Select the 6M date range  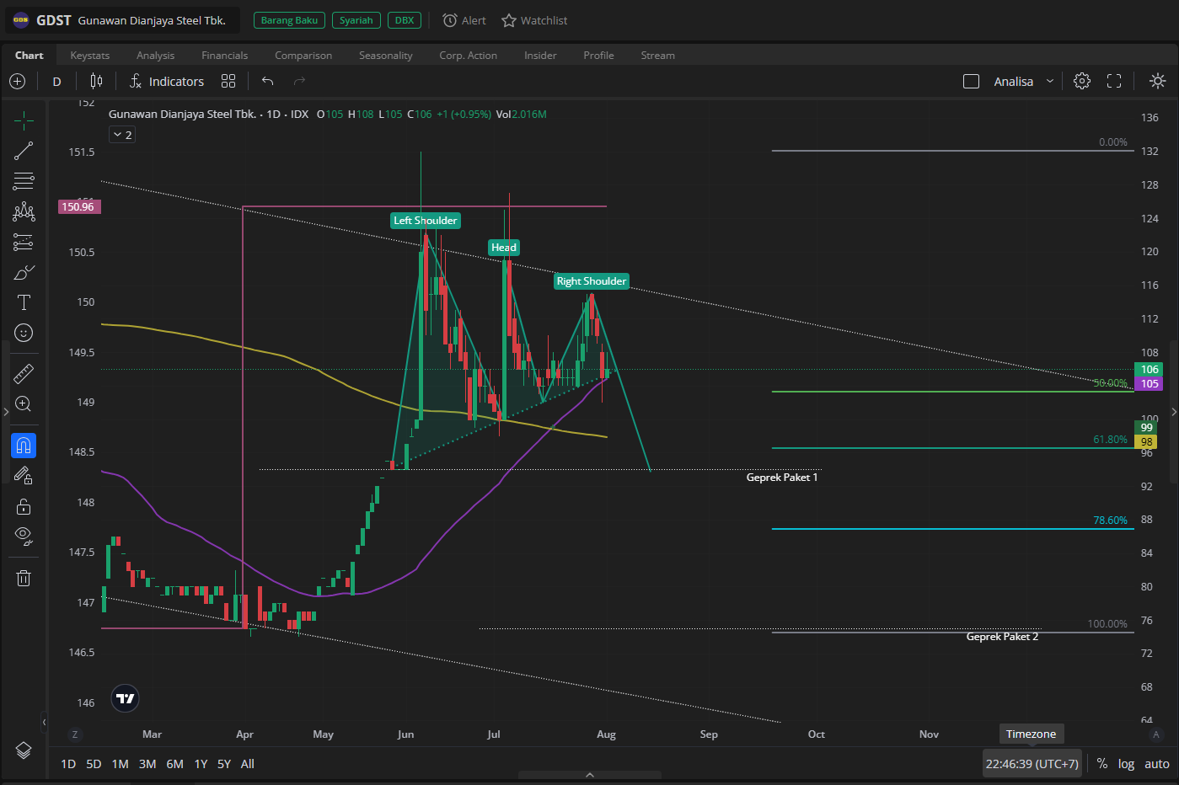174,764
